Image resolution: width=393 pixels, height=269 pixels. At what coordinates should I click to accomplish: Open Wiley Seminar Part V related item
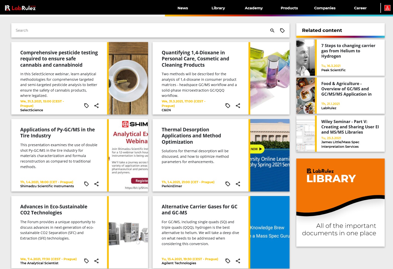point(350,127)
